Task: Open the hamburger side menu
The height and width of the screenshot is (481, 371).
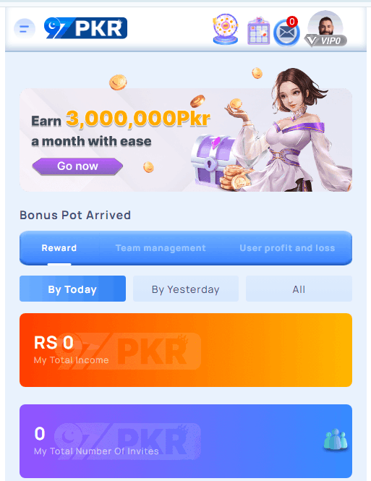Action: (x=25, y=28)
